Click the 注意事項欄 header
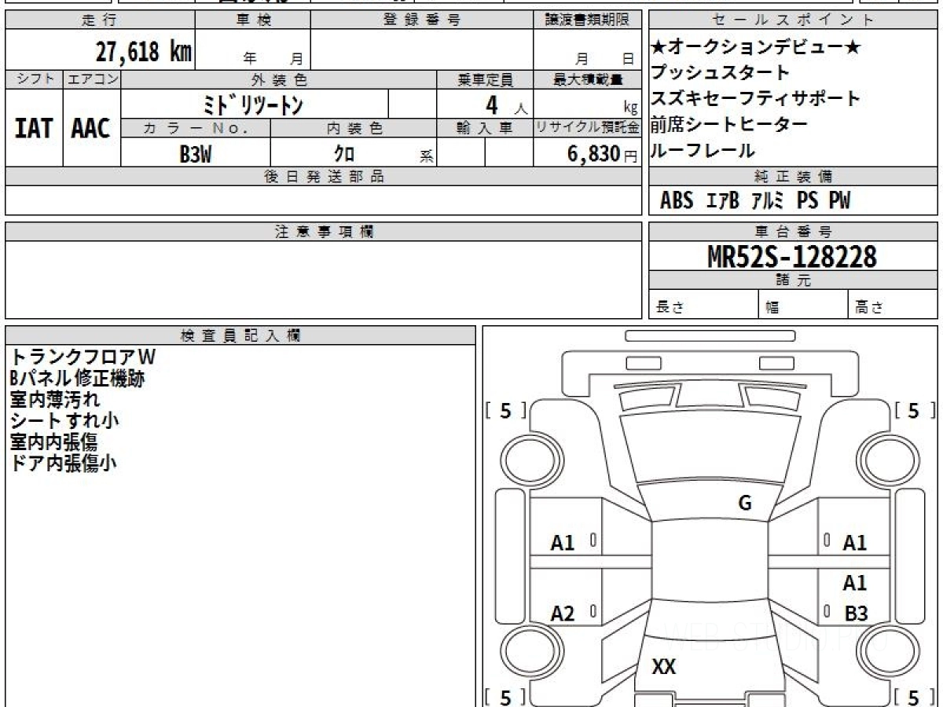The height and width of the screenshot is (707, 943). pyautogui.click(x=324, y=232)
